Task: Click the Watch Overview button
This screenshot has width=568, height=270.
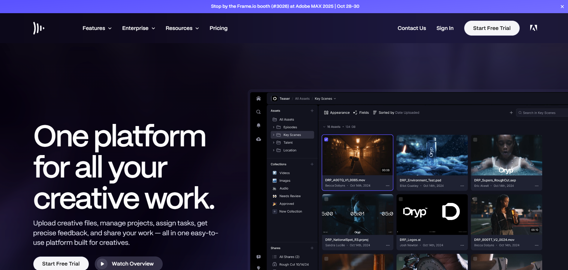Action: 128,264
